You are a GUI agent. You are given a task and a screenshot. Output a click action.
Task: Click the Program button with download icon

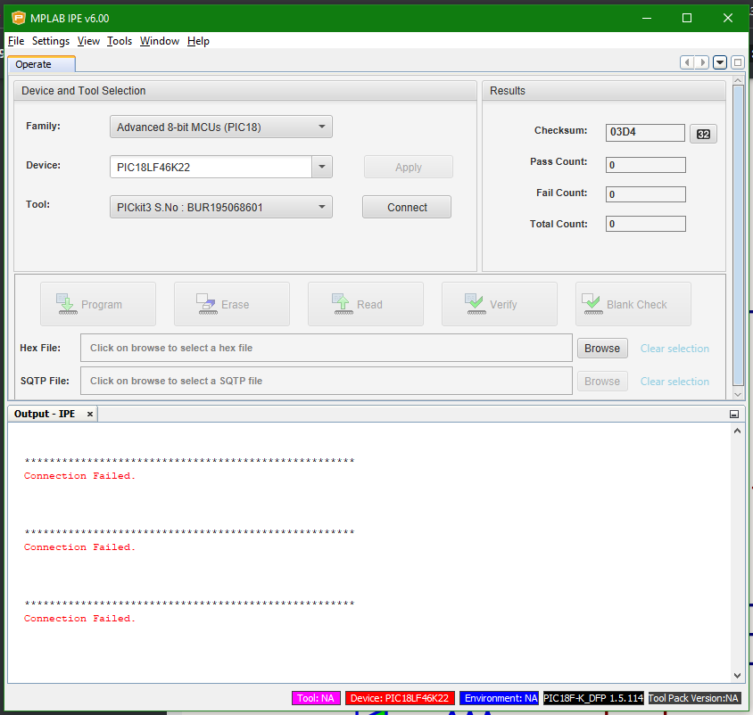point(98,304)
